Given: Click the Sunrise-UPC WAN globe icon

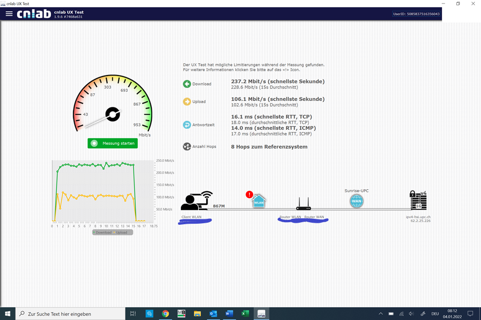Looking at the screenshot, I should pos(356,201).
